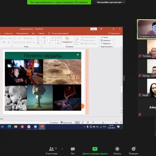Click the Упорядочить arrange icon in ribbon
Viewport: 156px width, 156px height.
click(67, 39)
